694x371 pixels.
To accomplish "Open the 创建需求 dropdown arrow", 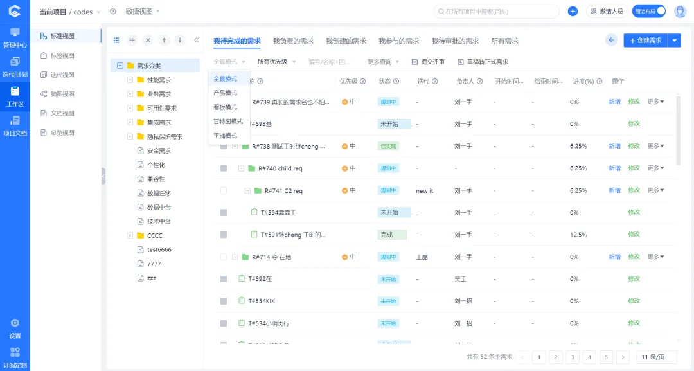I will click(674, 41).
